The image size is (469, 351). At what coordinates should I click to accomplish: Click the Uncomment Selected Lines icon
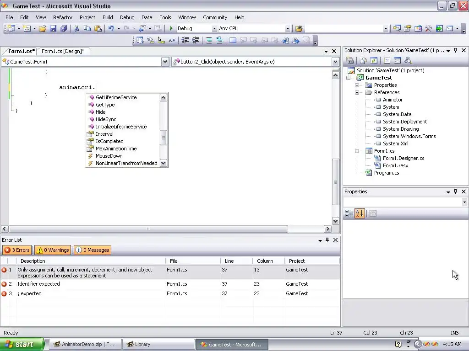(219, 40)
